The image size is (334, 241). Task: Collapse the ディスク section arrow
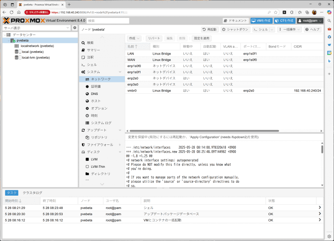coord(120,152)
